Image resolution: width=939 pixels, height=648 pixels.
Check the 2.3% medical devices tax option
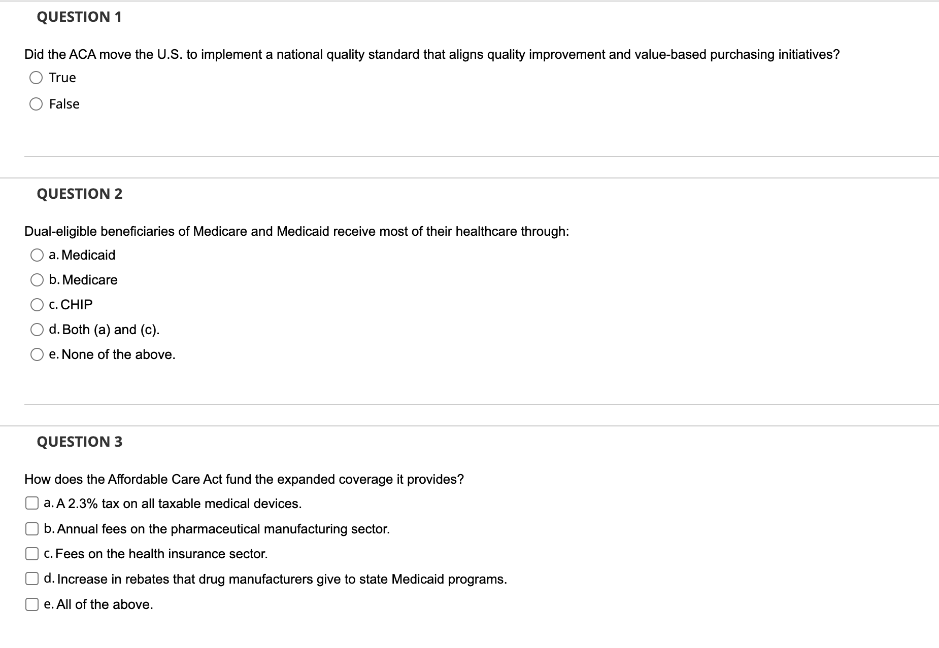click(x=31, y=502)
